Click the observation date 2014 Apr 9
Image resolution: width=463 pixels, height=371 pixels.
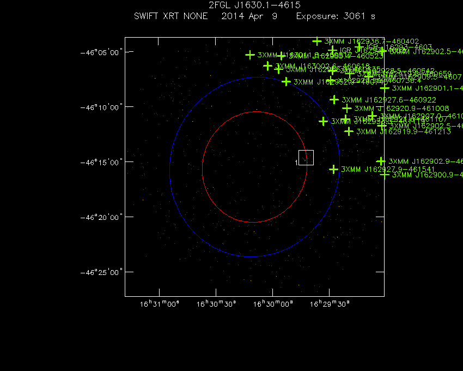[249, 16]
